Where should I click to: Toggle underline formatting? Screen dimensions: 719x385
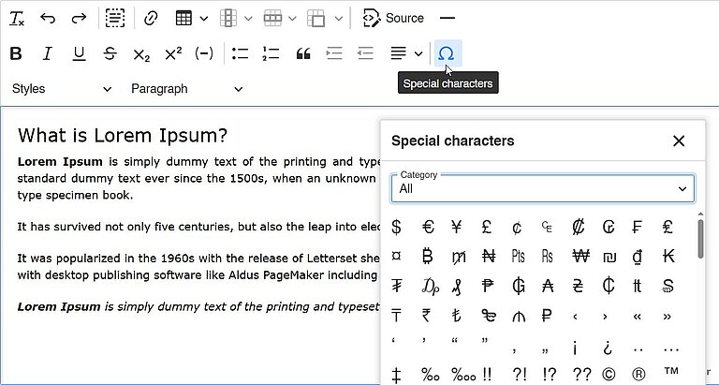79,53
